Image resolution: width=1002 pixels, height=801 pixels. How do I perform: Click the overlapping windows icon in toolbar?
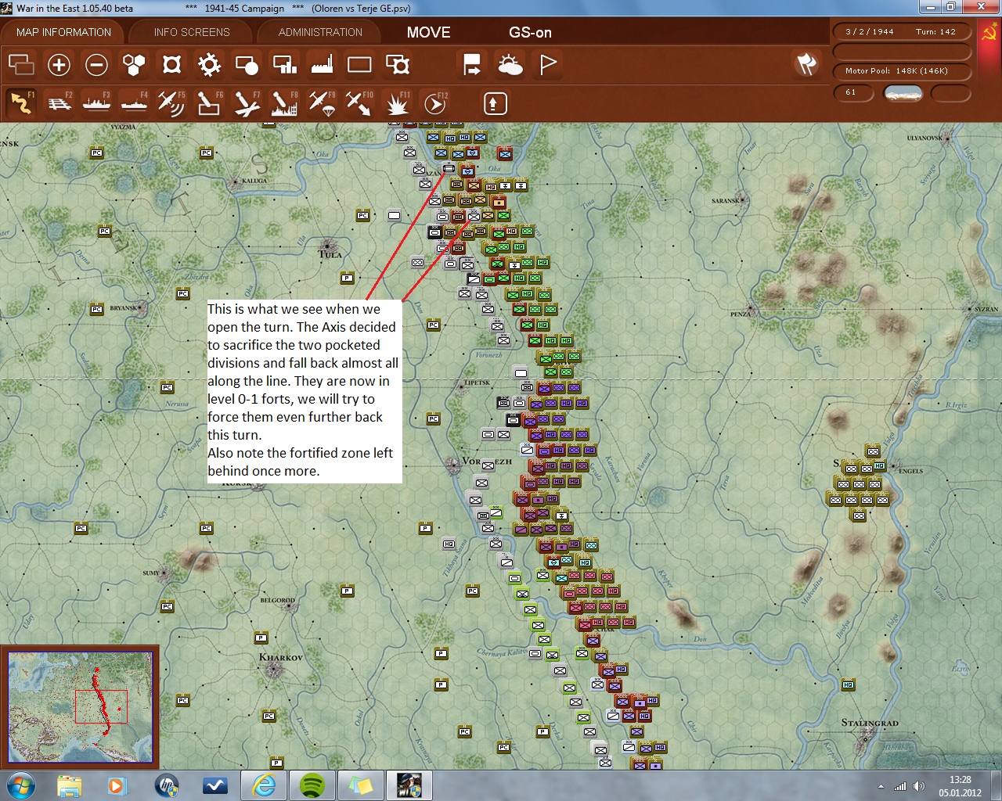point(21,64)
